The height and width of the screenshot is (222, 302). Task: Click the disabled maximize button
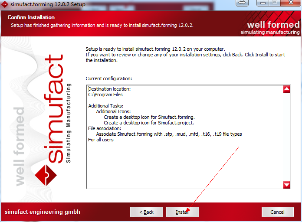tap(275, 3)
